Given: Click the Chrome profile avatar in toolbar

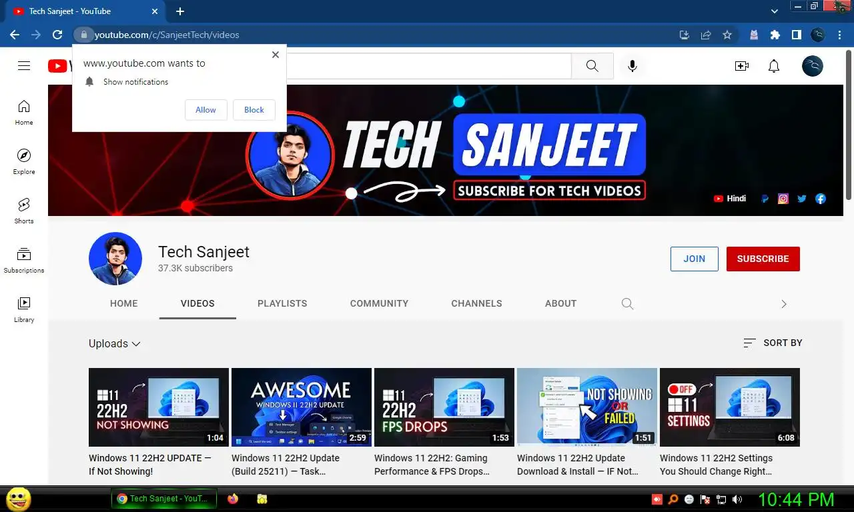Looking at the screenshot, I should tap(818, 35).
